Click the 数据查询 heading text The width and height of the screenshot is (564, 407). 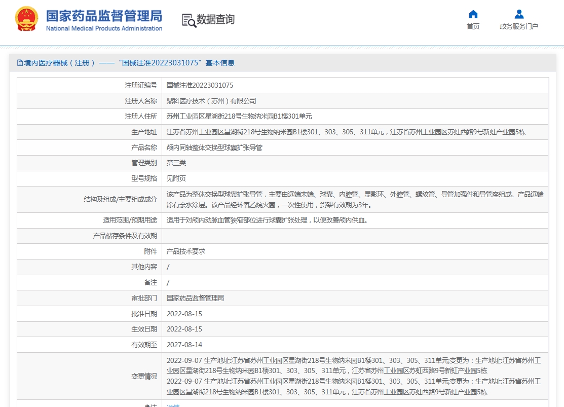tap(215, 19)
